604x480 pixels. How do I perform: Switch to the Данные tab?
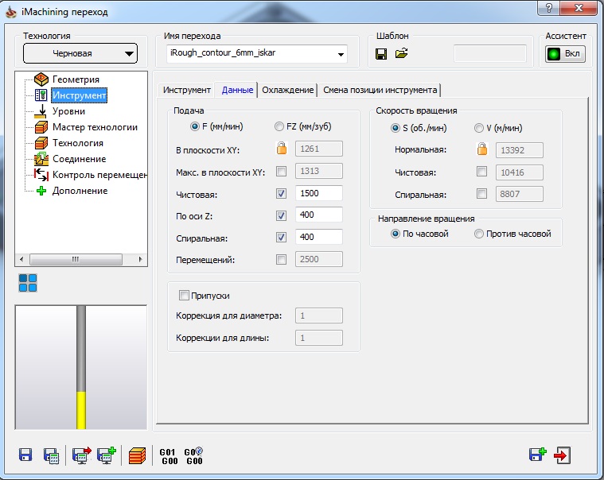pos(237,90)
